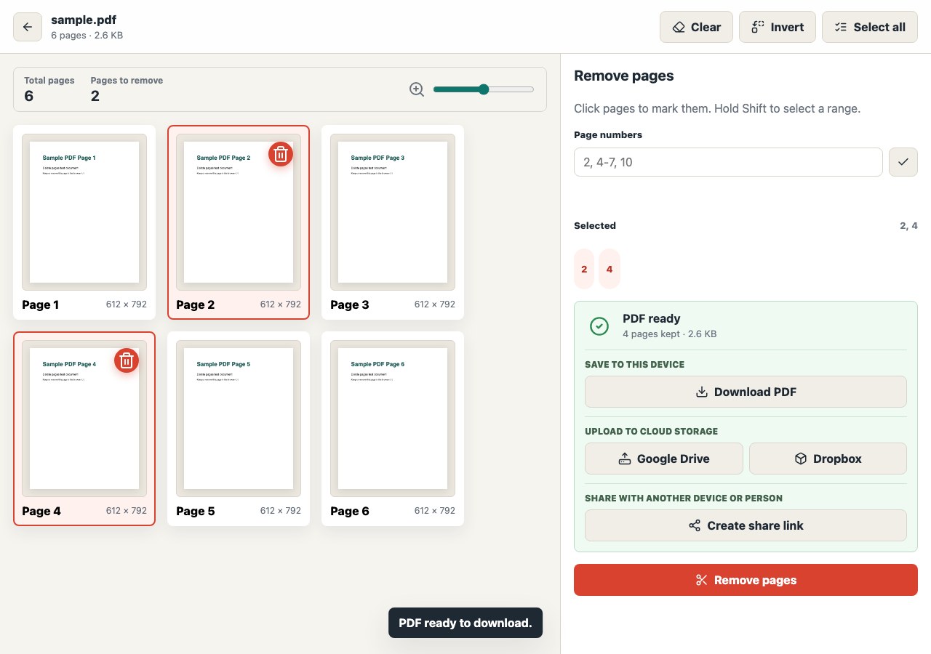Viewport: 931px width, 654px height.
Task: Click the trash icon on Page 4
Action: (x=127, y=360)
